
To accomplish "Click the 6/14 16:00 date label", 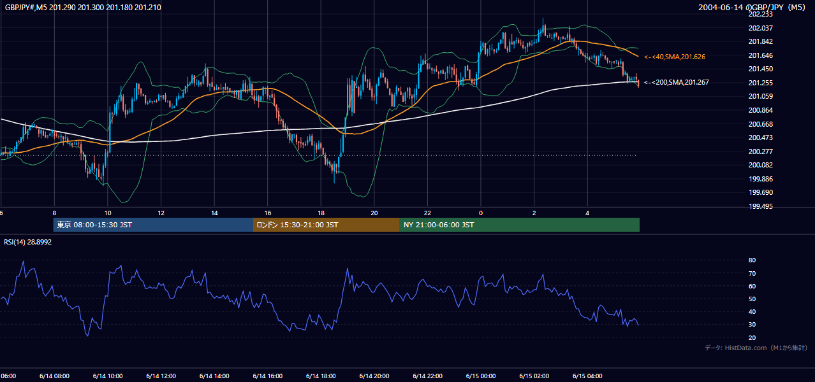I will (x=268, y=376).
